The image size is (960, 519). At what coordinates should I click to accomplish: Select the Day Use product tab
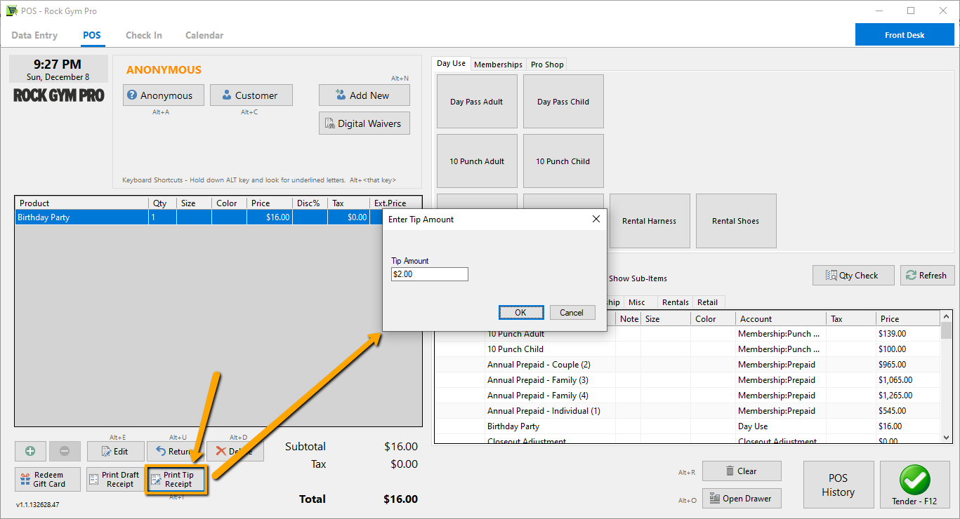pos(451,63)
